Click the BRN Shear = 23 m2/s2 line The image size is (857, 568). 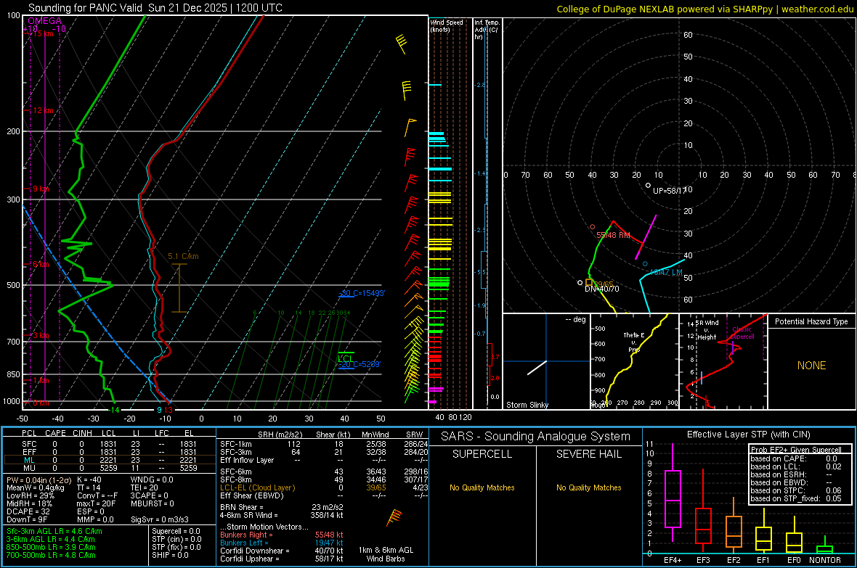282,507
